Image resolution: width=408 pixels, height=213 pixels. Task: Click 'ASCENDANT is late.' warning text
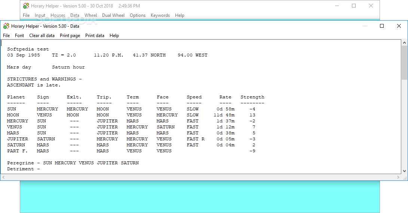(x=34, y=85)
